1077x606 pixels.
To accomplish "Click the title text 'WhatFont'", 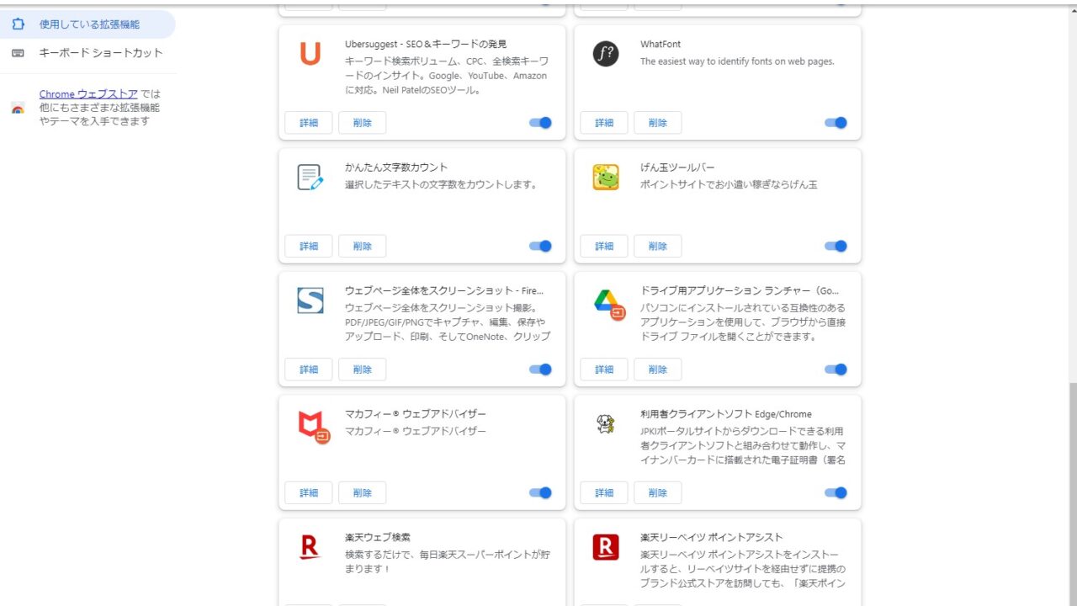I will [661, 44].
